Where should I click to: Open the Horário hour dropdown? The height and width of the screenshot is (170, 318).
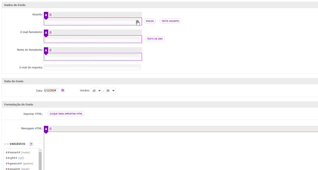pos(96,91)
